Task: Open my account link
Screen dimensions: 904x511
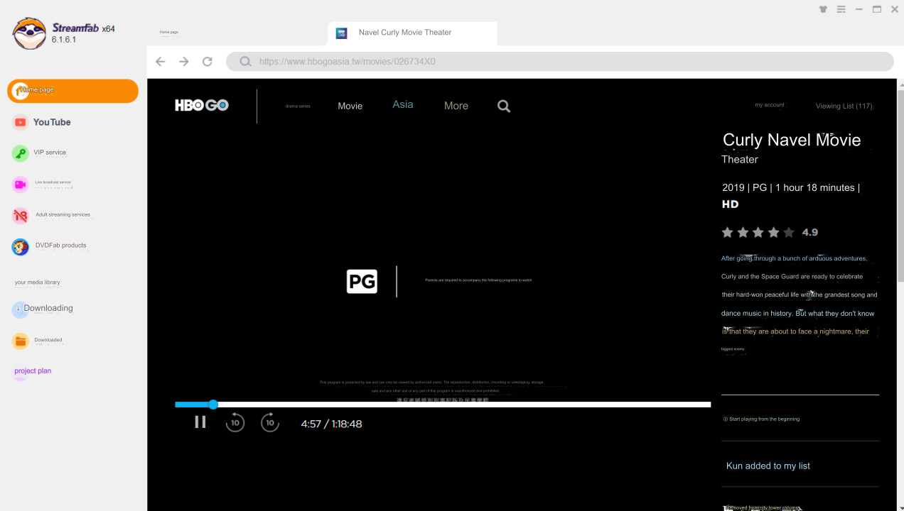Action: point(770,105)
